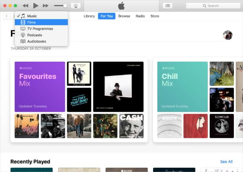Open the Radio tab
Image resolution: width=243 pixels, height=172 pixels.
pyautogui.click(x=140, y=16)
